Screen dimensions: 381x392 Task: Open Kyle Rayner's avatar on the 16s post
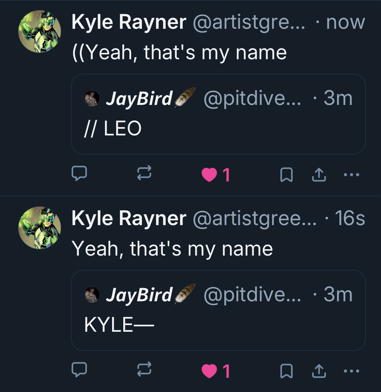pos(40,228)
